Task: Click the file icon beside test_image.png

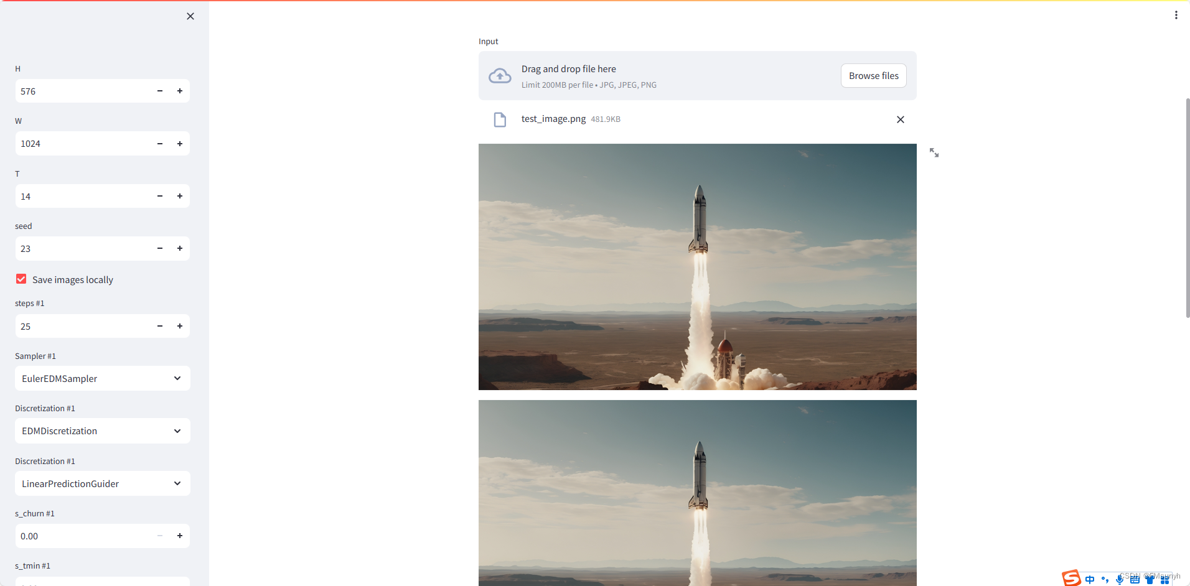Action: pos(500,119)
